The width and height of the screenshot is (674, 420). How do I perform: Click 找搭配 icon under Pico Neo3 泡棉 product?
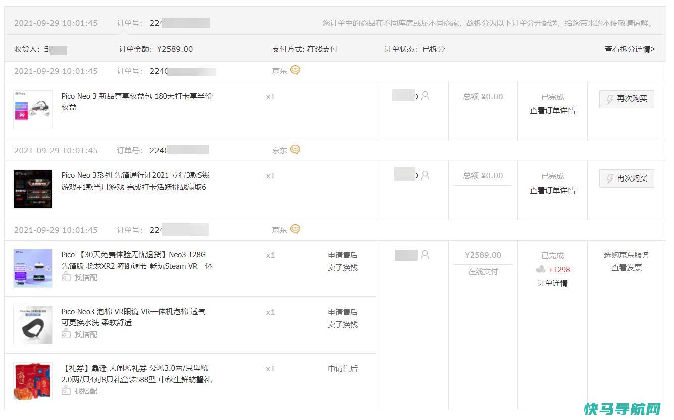[x=66, y=334]
